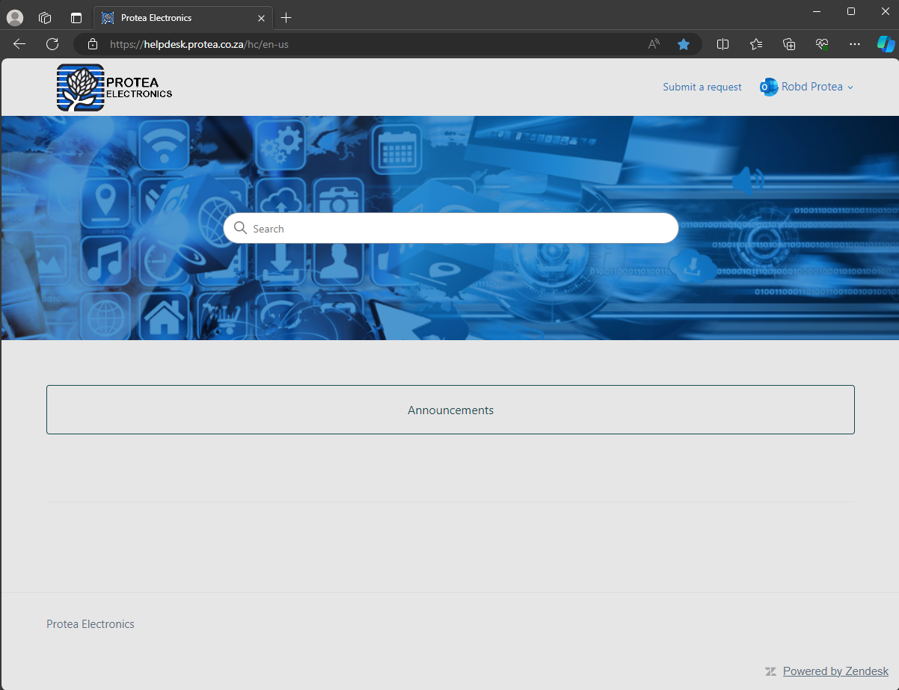Expand the Robd Protea account menu
The image size is (899, 690).
pyautogui.click(x=850, y=87)
